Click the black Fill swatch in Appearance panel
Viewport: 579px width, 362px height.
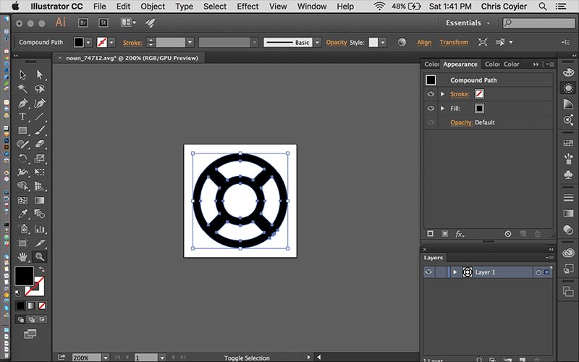[x=479, y=109]
